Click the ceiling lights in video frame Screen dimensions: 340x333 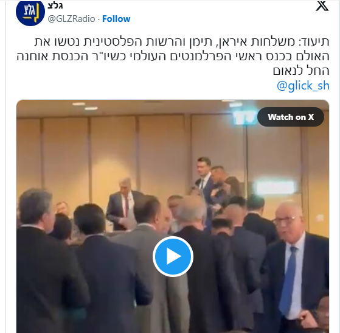tap(85, 107)
